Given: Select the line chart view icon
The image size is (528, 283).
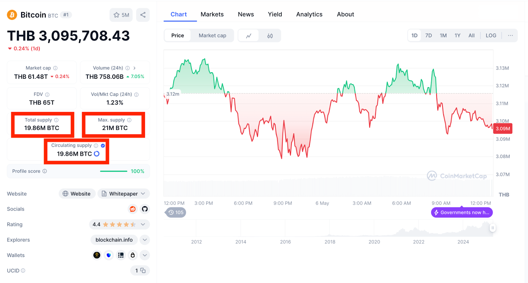Looking at the screenshot, I should coord(249,36).
